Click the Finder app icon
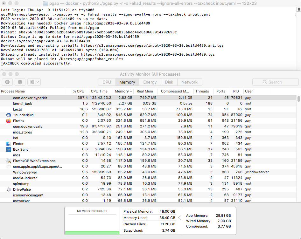 pyautogui.click(x=9, y=144)
